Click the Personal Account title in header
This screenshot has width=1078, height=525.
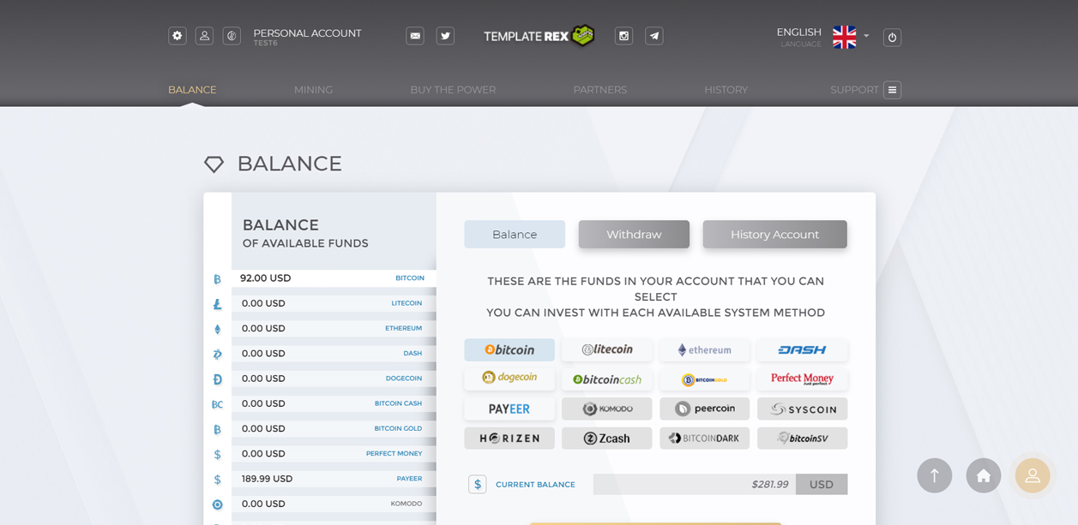[x=307, y=33]
